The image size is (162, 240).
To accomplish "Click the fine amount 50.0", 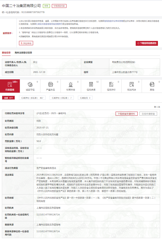I will point(39,141).
